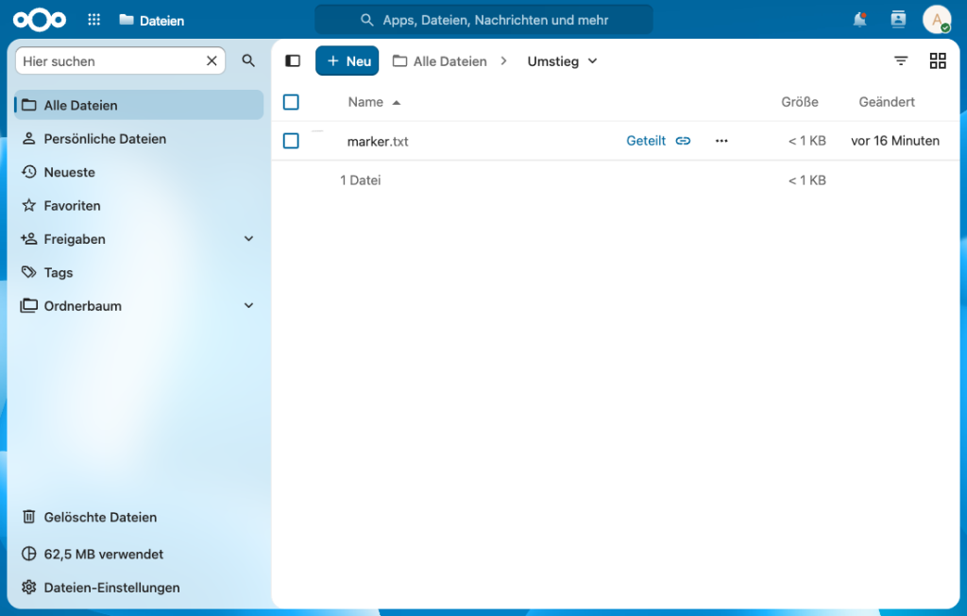
Task: Expand the Freigaben chevron
Action: 248,239
